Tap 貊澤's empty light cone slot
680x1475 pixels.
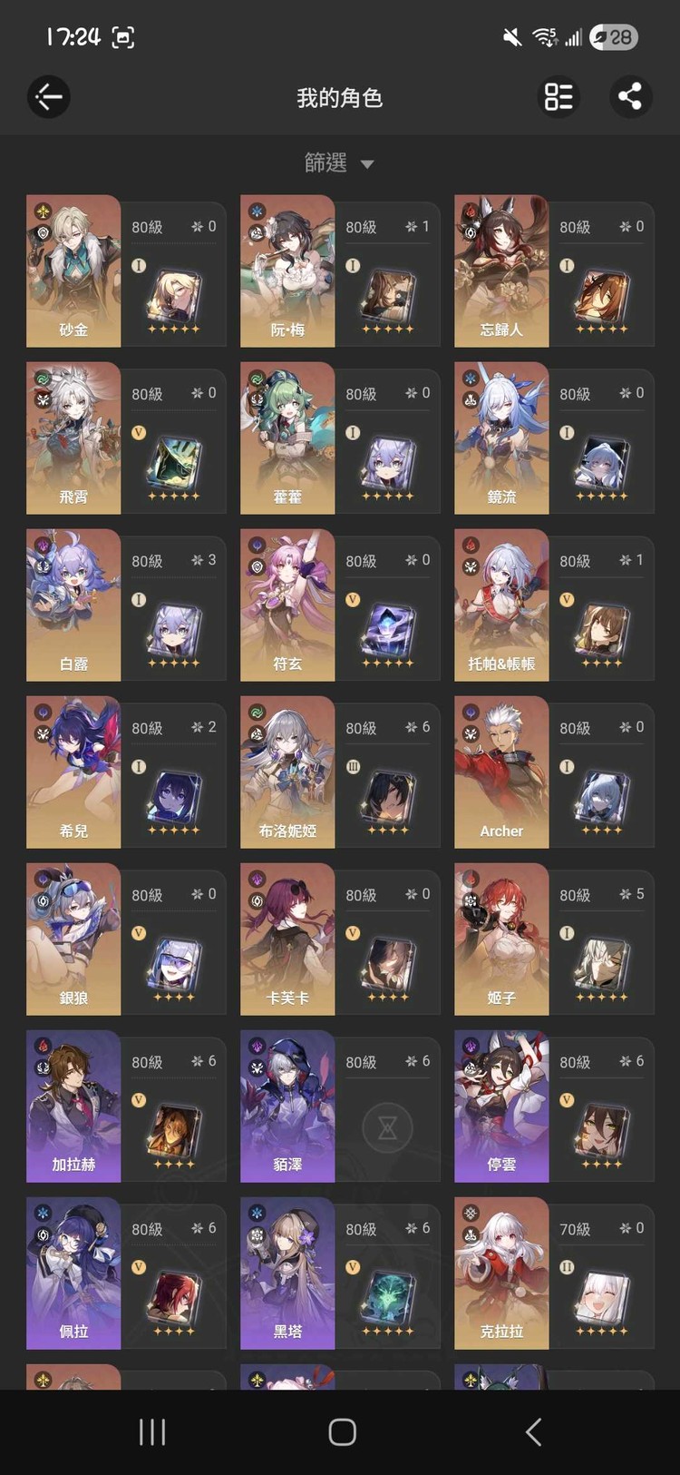[387, 1128]
